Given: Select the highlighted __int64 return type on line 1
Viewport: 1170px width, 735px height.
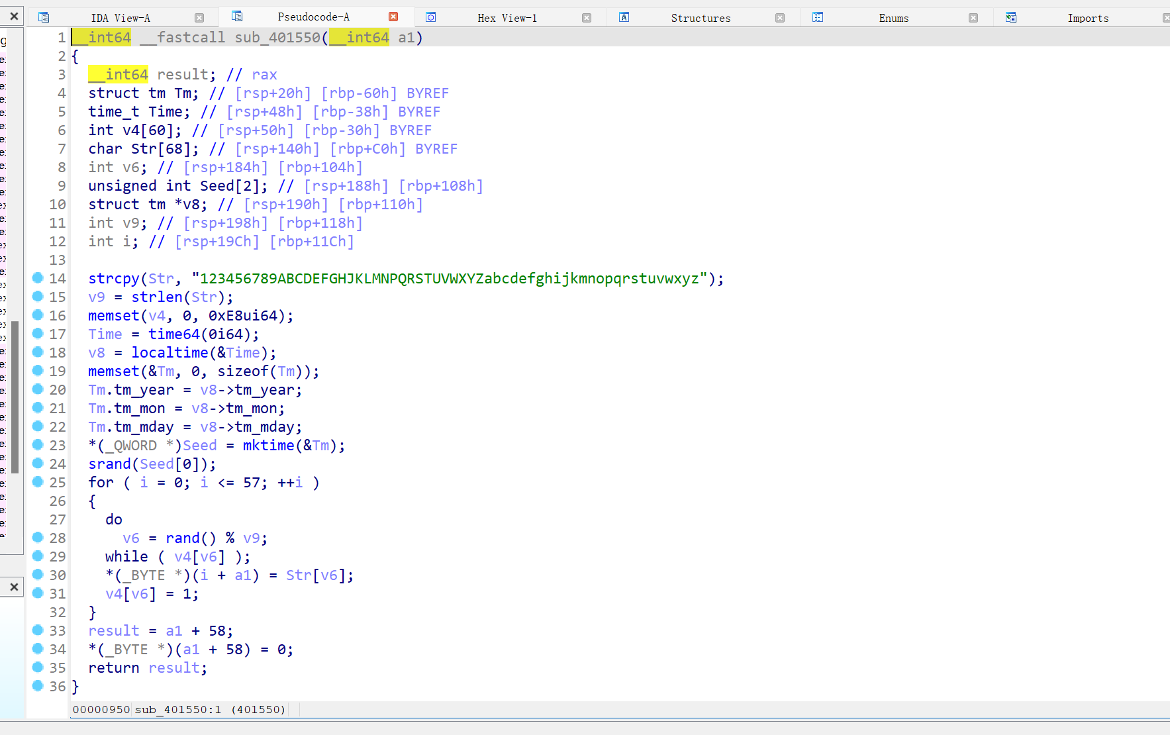Looking at the screenshot, I should point(101,37).
